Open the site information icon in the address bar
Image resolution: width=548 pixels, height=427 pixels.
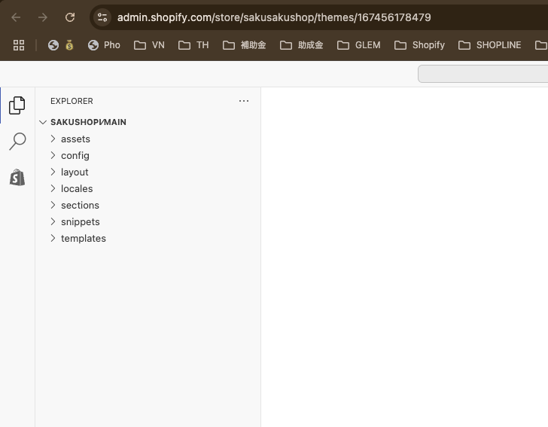coord(102,17)
